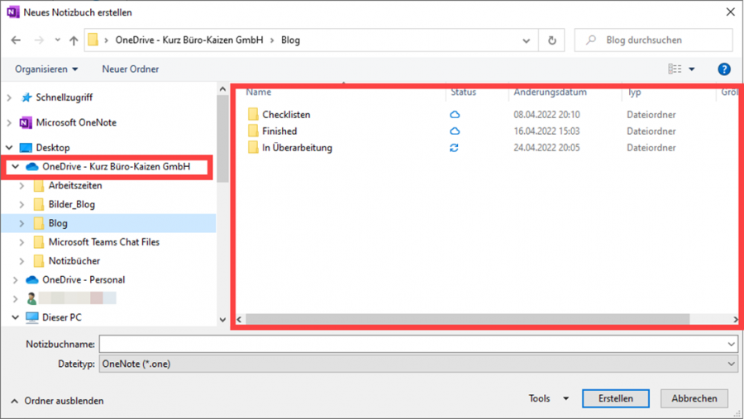The height and width of the screenshot is (419, 744).
Task: Sort by Änderungsdatum column header
Action: point(550,92)
